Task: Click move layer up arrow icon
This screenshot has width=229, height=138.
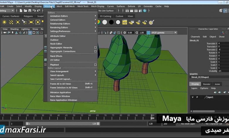Action: (215, 92)
